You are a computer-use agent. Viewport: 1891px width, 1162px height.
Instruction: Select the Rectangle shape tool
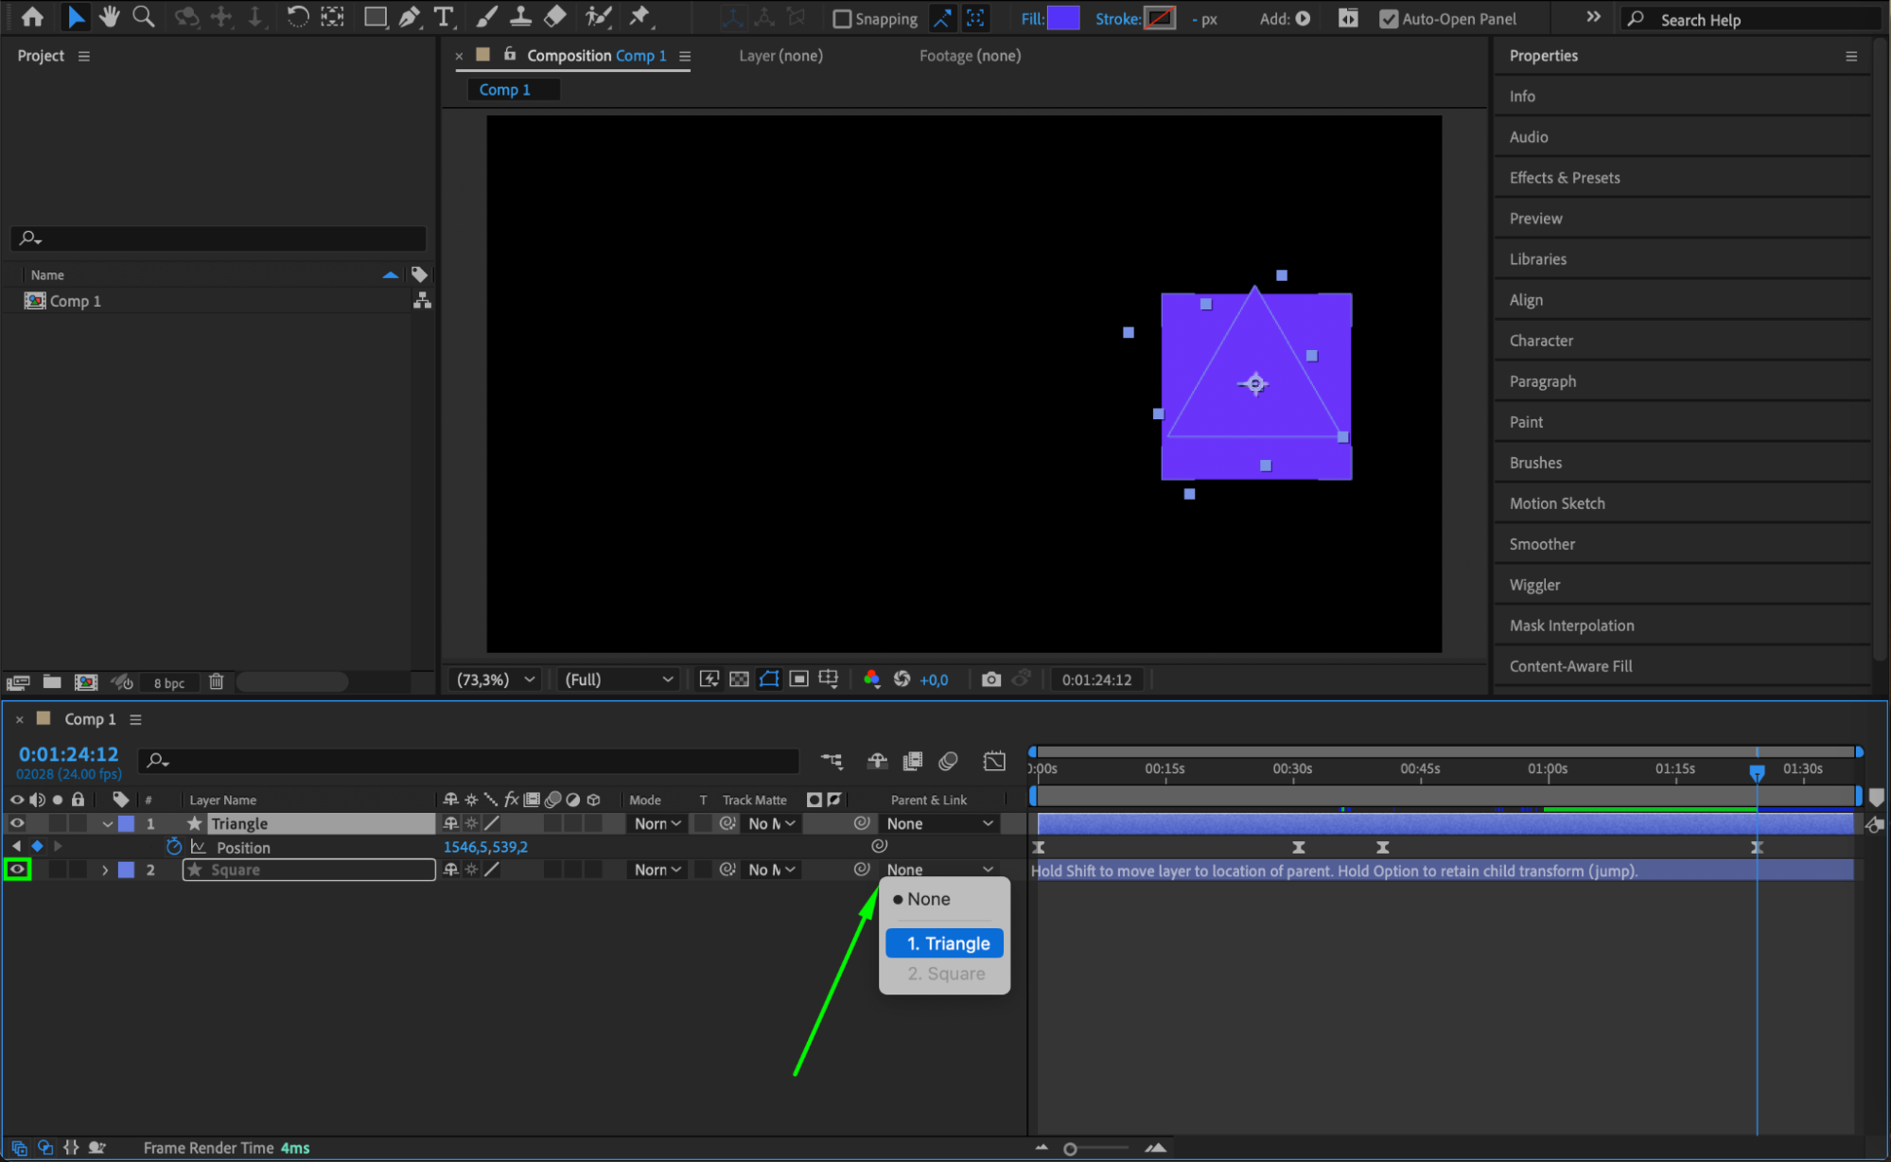pyautogui.click(x=375, y=16)
